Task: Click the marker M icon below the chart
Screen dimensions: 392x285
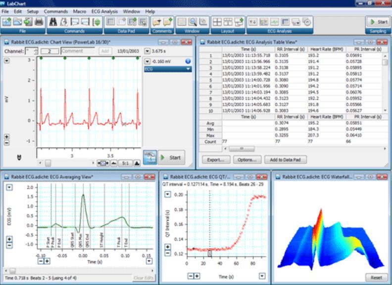Action: coord(19,158)
